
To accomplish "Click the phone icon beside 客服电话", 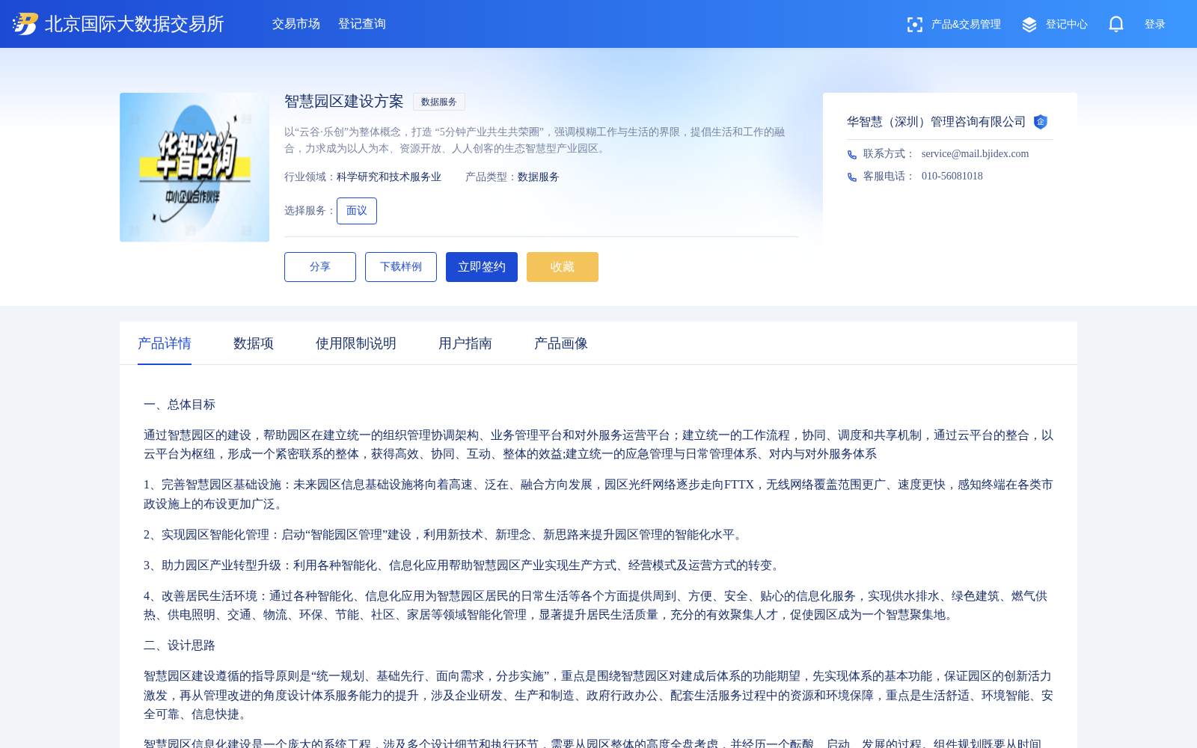I will point(852,177).
